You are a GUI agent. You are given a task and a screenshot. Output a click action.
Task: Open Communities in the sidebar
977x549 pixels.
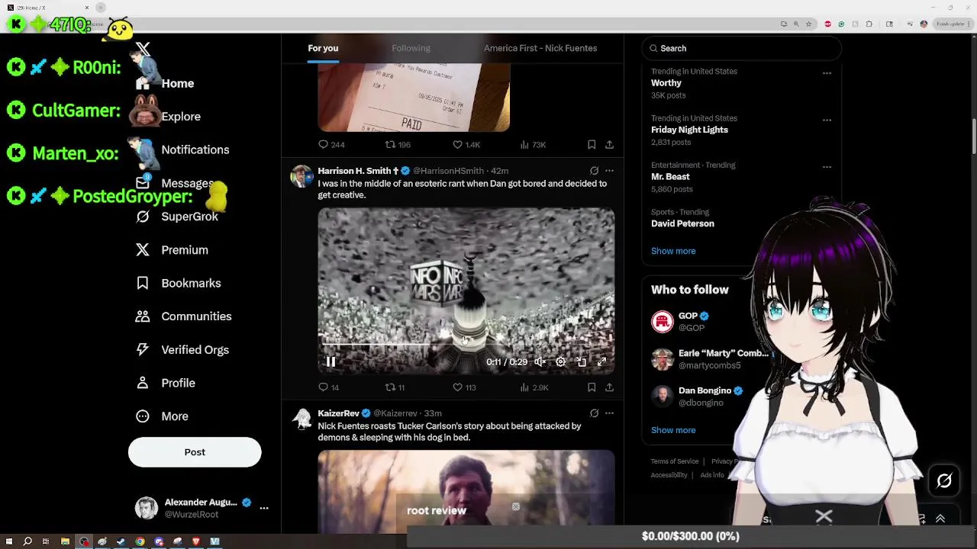pyautogui.click(x=183, y=316)
